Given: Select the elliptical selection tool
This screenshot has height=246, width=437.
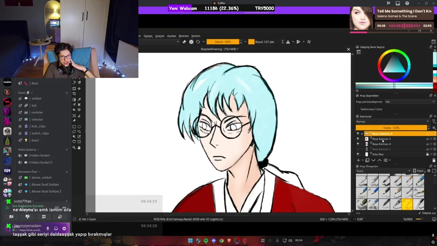Looking at the screenshot, I should 79,126.
